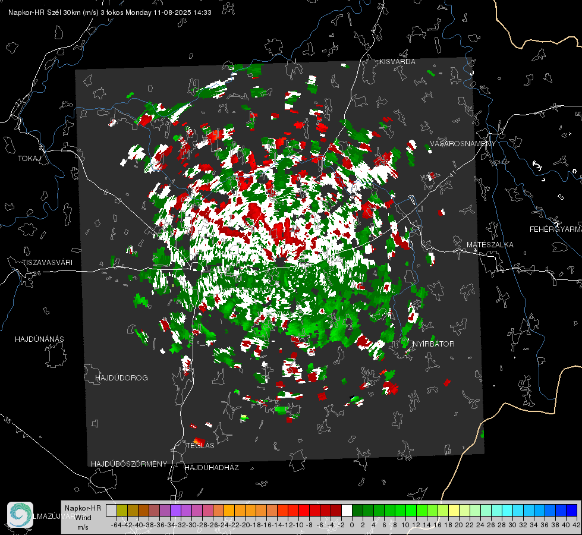
Task: Click the KISVÁRDA town label
Action: point(397,62)
